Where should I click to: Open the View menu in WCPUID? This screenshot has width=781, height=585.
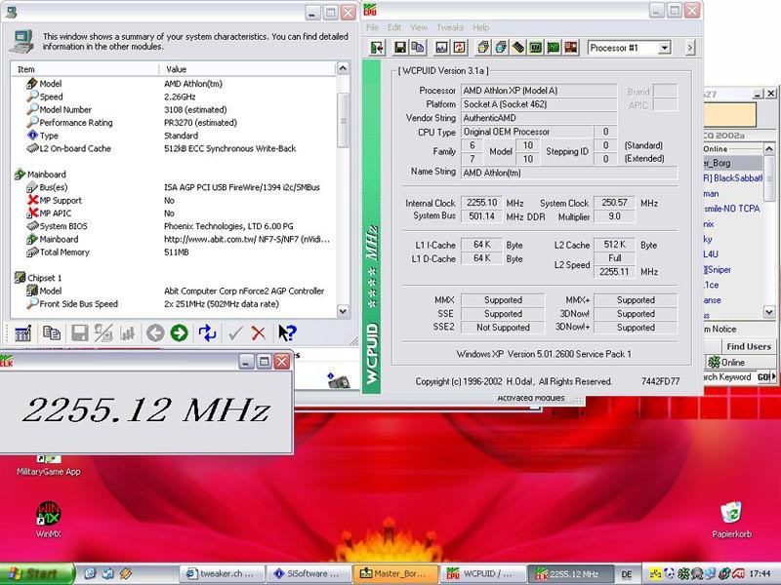[x=419, y=27]
